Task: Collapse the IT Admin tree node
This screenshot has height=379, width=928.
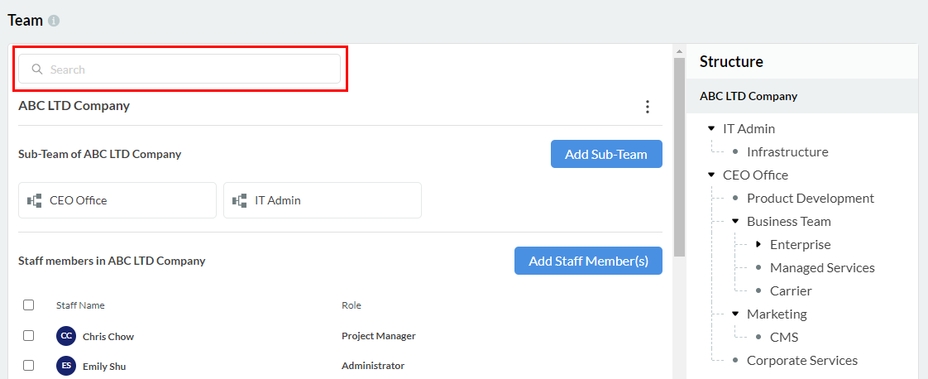Action: coord(711,129)
